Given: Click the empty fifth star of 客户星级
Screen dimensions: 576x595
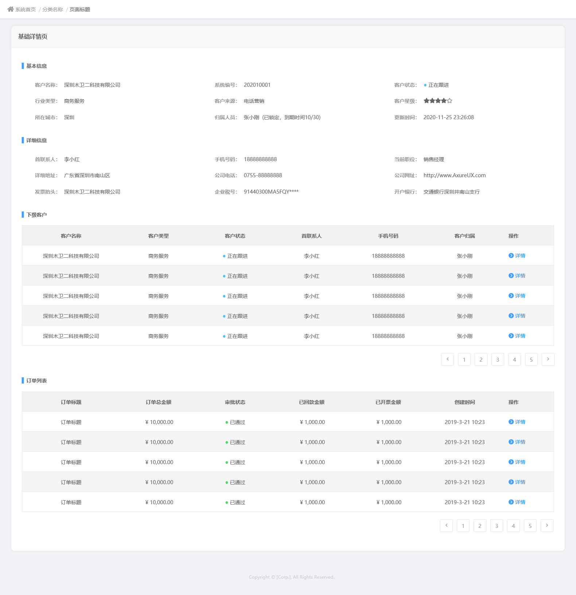Looking at the screenshot, I should (x=449, y=101).
